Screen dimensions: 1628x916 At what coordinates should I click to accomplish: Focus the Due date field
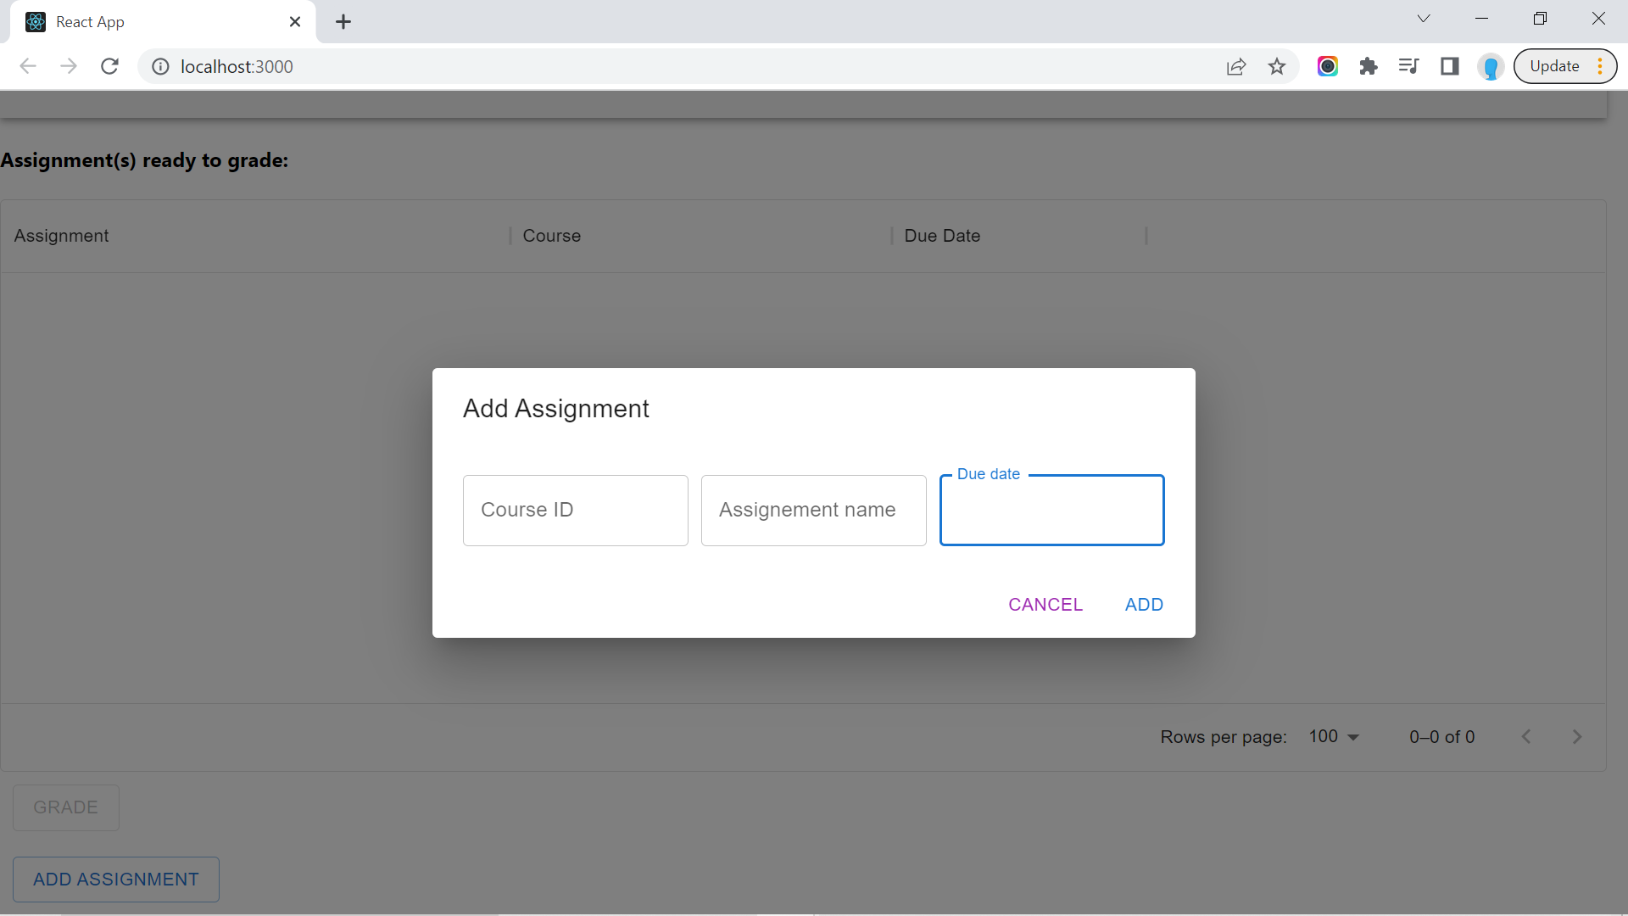(1051, 511)
